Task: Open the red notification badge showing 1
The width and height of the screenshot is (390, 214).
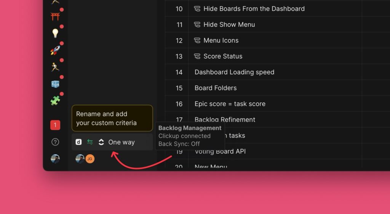Action: point(55,125)
